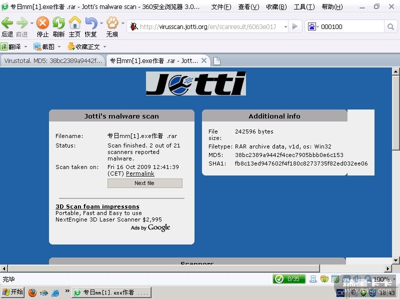Click the window-refresh icon in status bar
Image resolution: width=400 pixels, height=300 pixels.
pyautogui.click(x=335, y=279)
